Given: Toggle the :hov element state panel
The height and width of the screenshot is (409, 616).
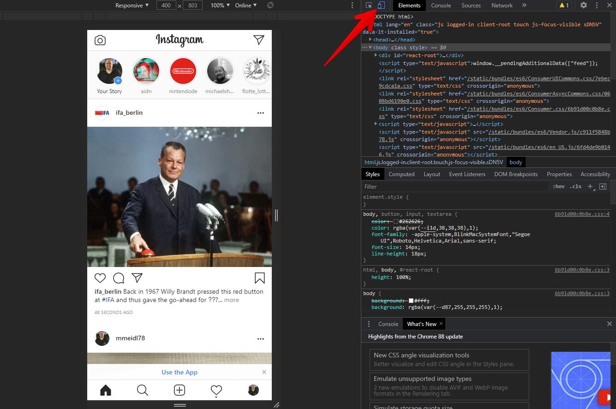Looking at the screenshot, I should (558, 186).
